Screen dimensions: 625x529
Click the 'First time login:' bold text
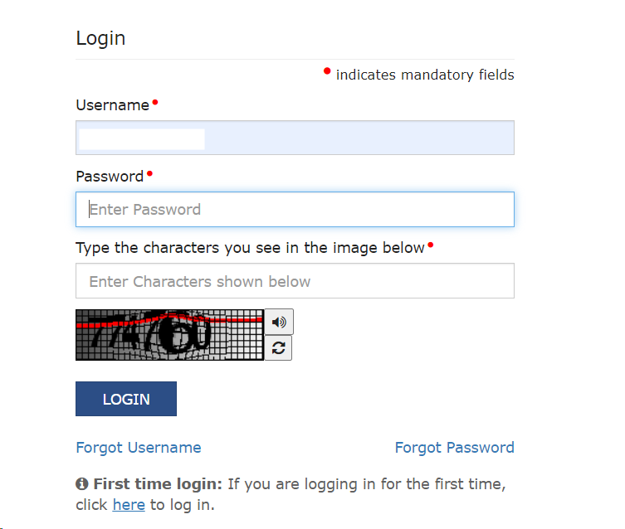click(158, 484)
